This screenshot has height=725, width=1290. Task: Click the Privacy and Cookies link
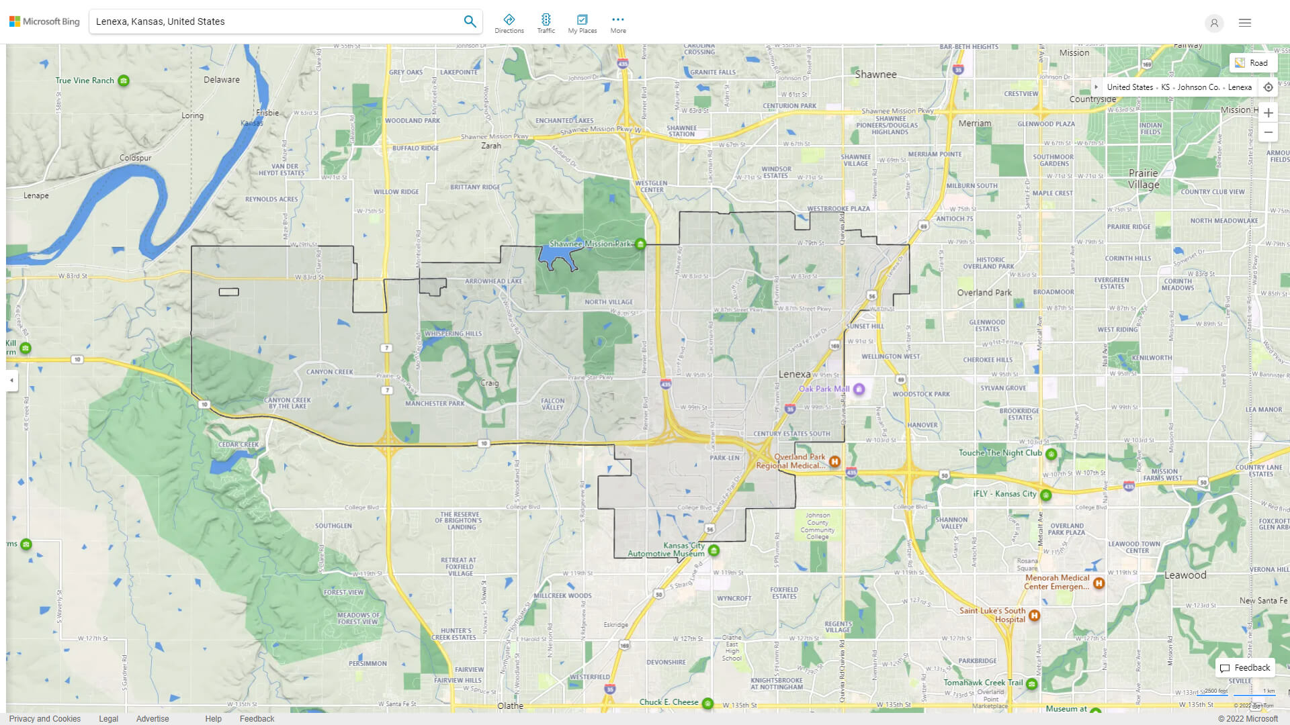[45, 718]
